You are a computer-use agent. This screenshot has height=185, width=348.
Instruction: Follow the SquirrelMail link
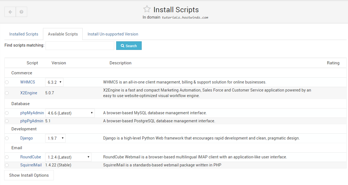pyautogui.click(x=31, y=165)
